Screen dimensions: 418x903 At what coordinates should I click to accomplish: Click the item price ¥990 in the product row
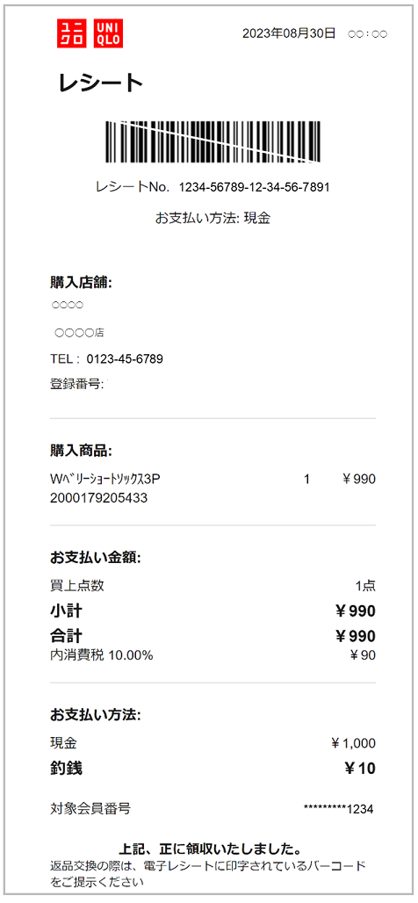click(358, 479)
